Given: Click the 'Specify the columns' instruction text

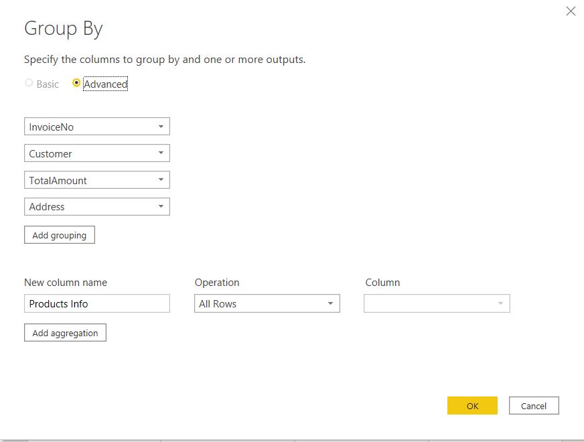Looking at the screenshot, I should 165,60.
